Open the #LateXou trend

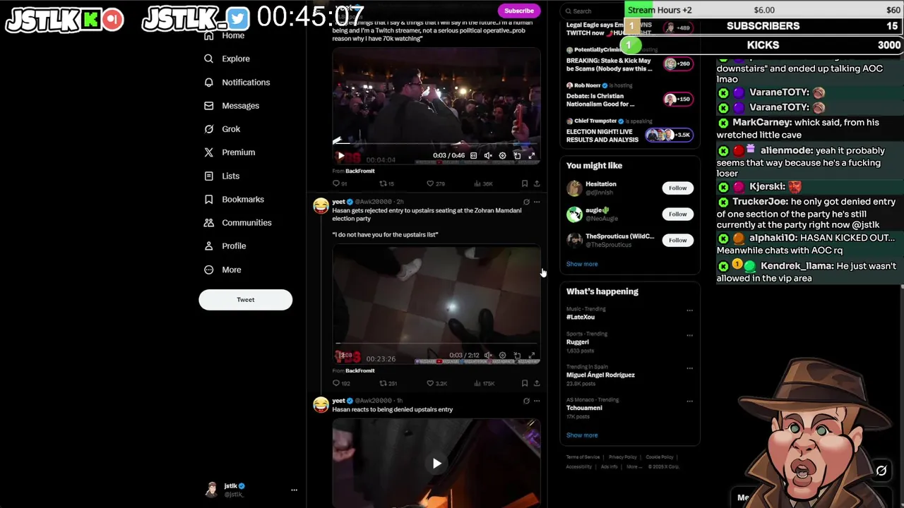pyautogui.click(x=581, y=317)
